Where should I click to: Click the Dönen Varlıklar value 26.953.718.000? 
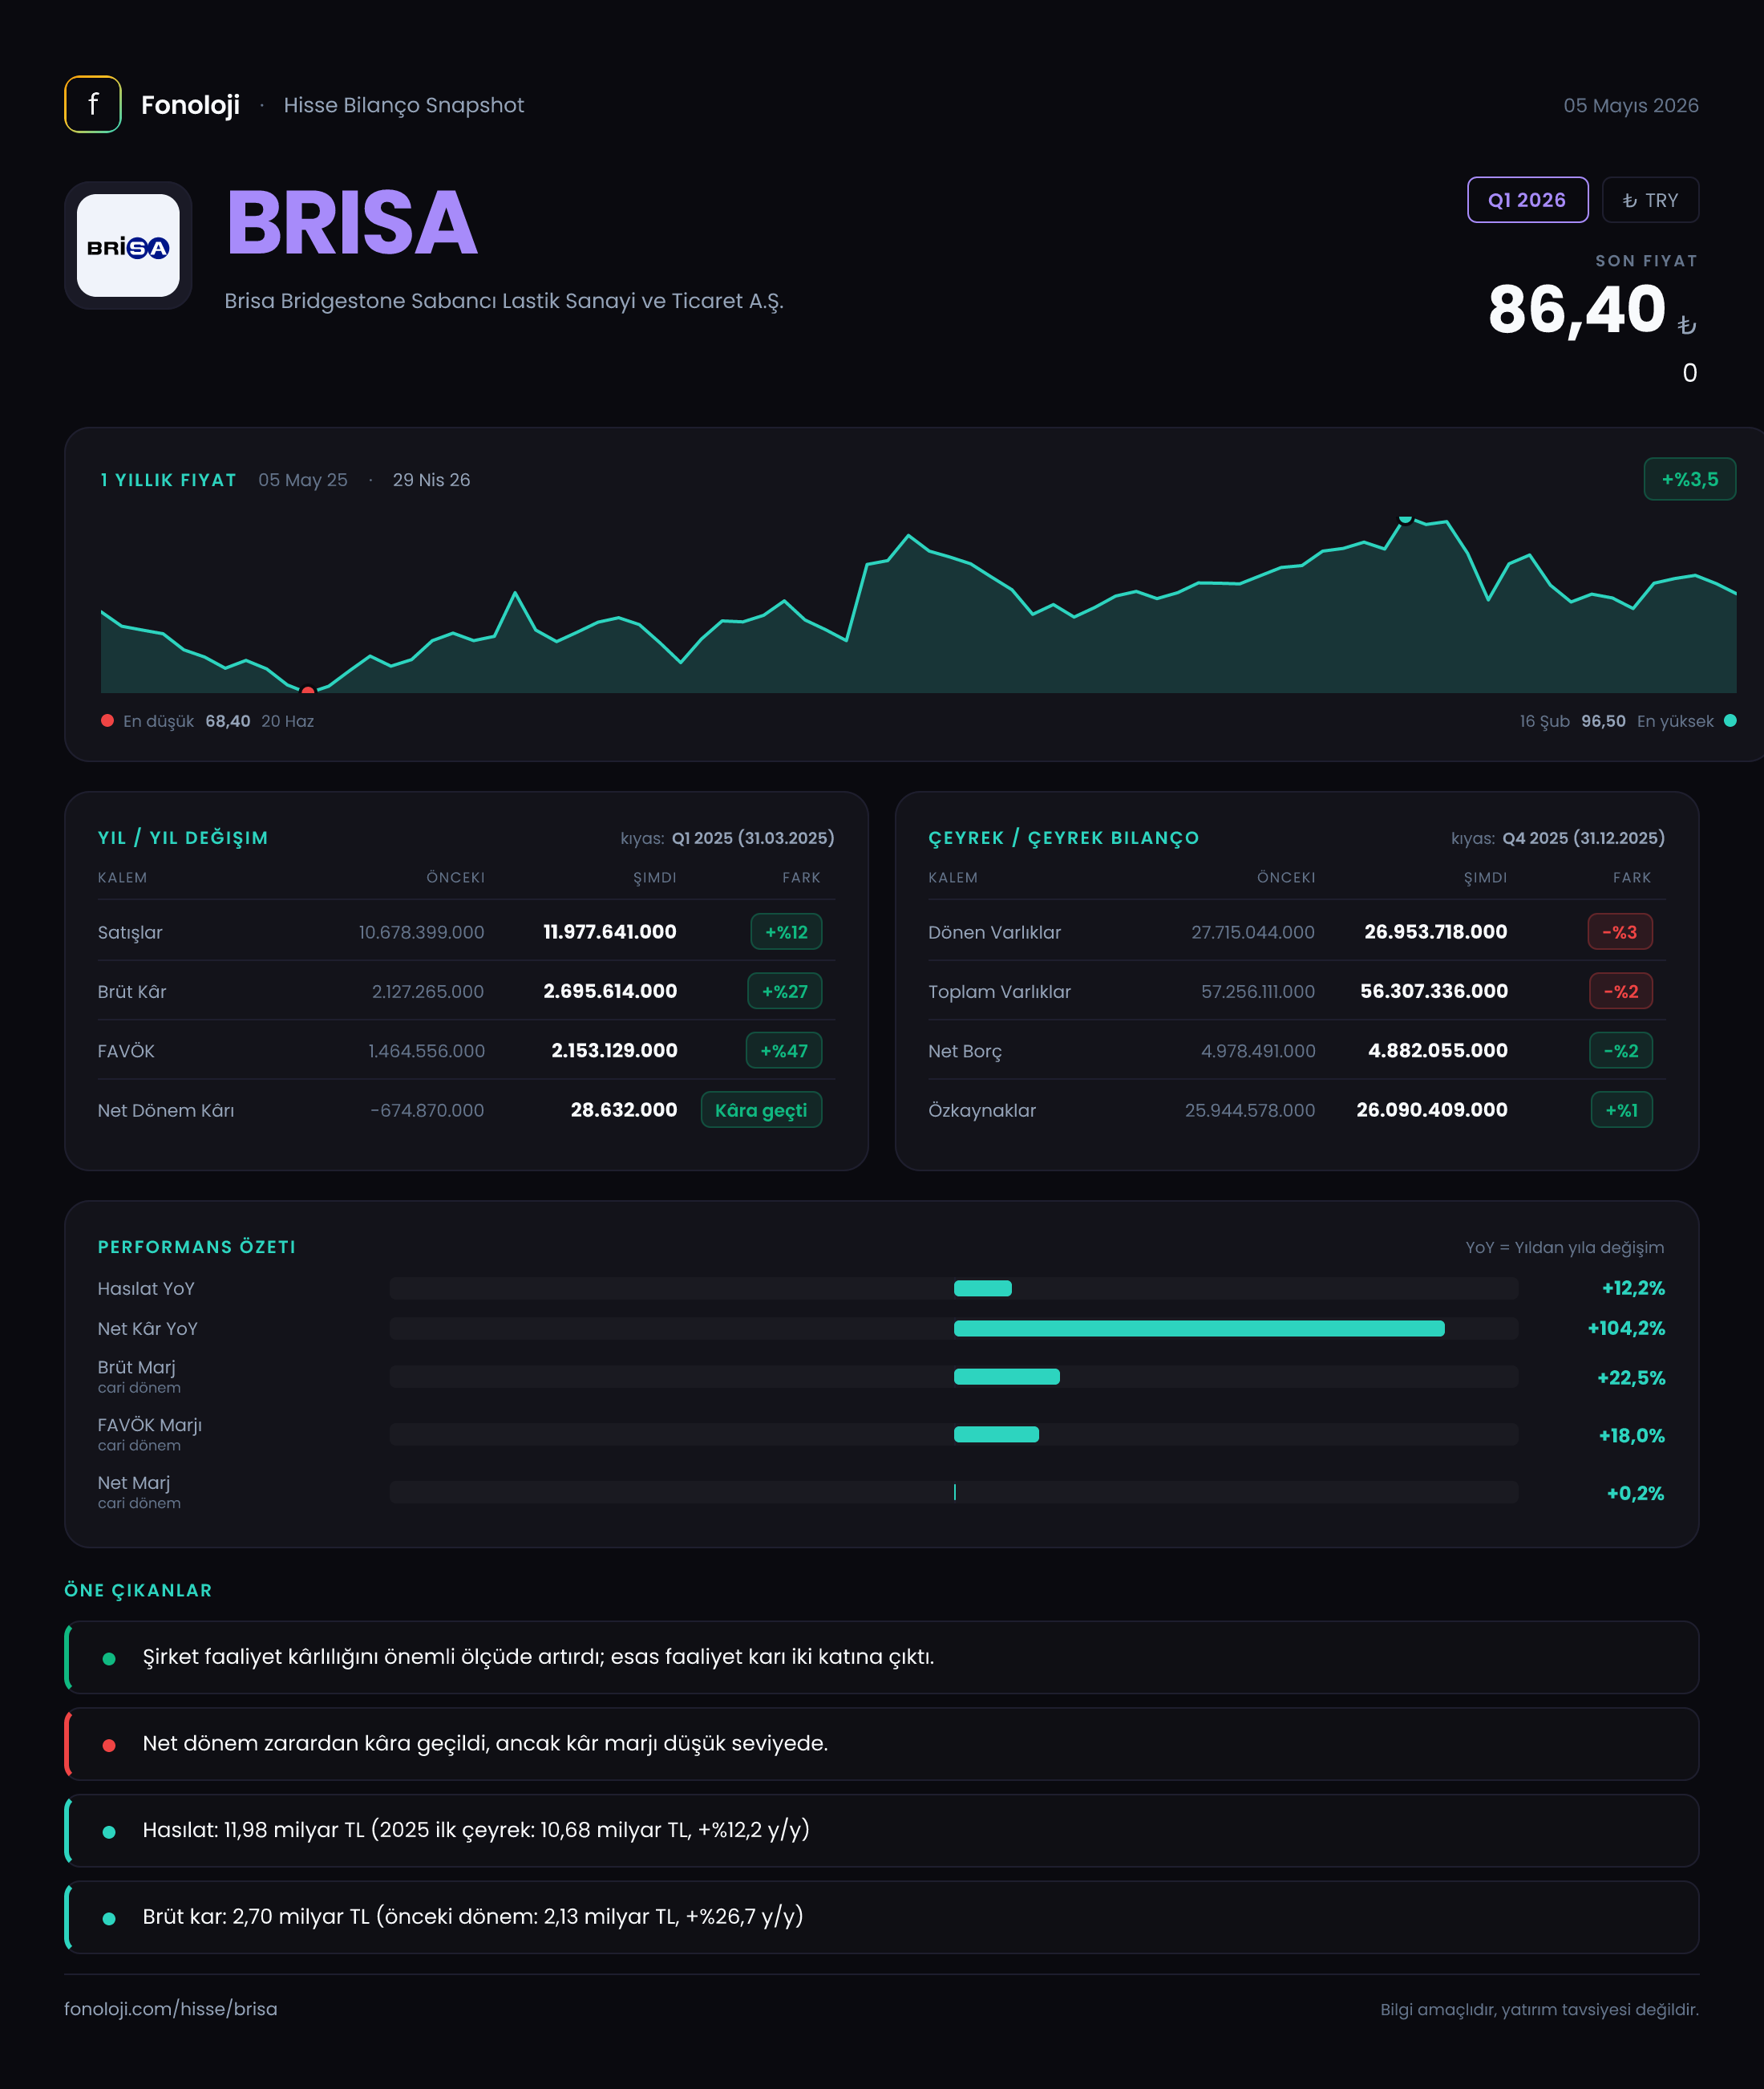tap(1436, 931)
